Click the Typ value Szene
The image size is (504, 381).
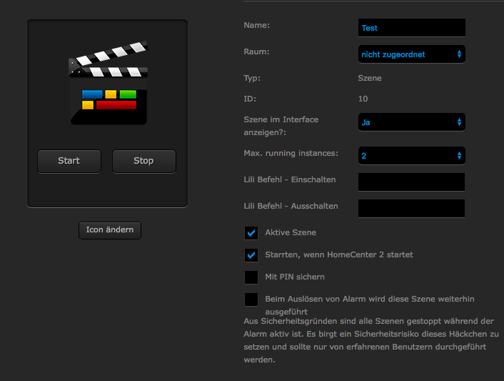[370, 78]
